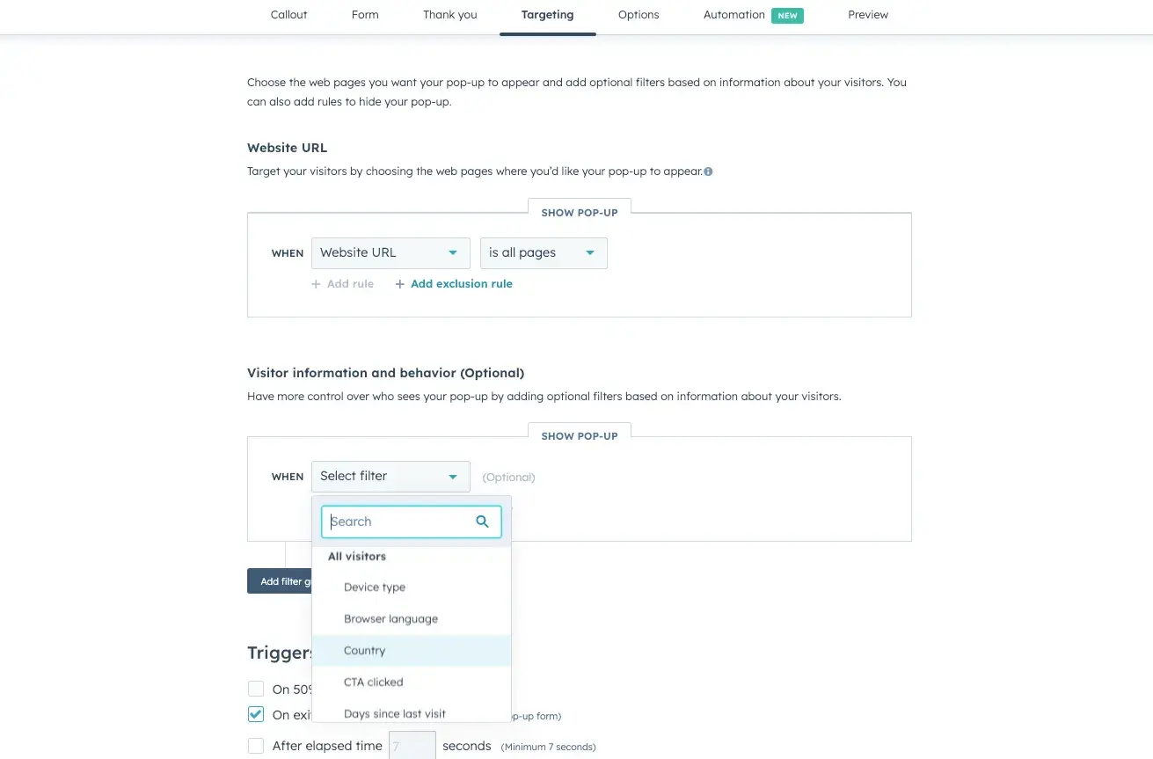Select the Targeting tab

(x=547, y=15)
